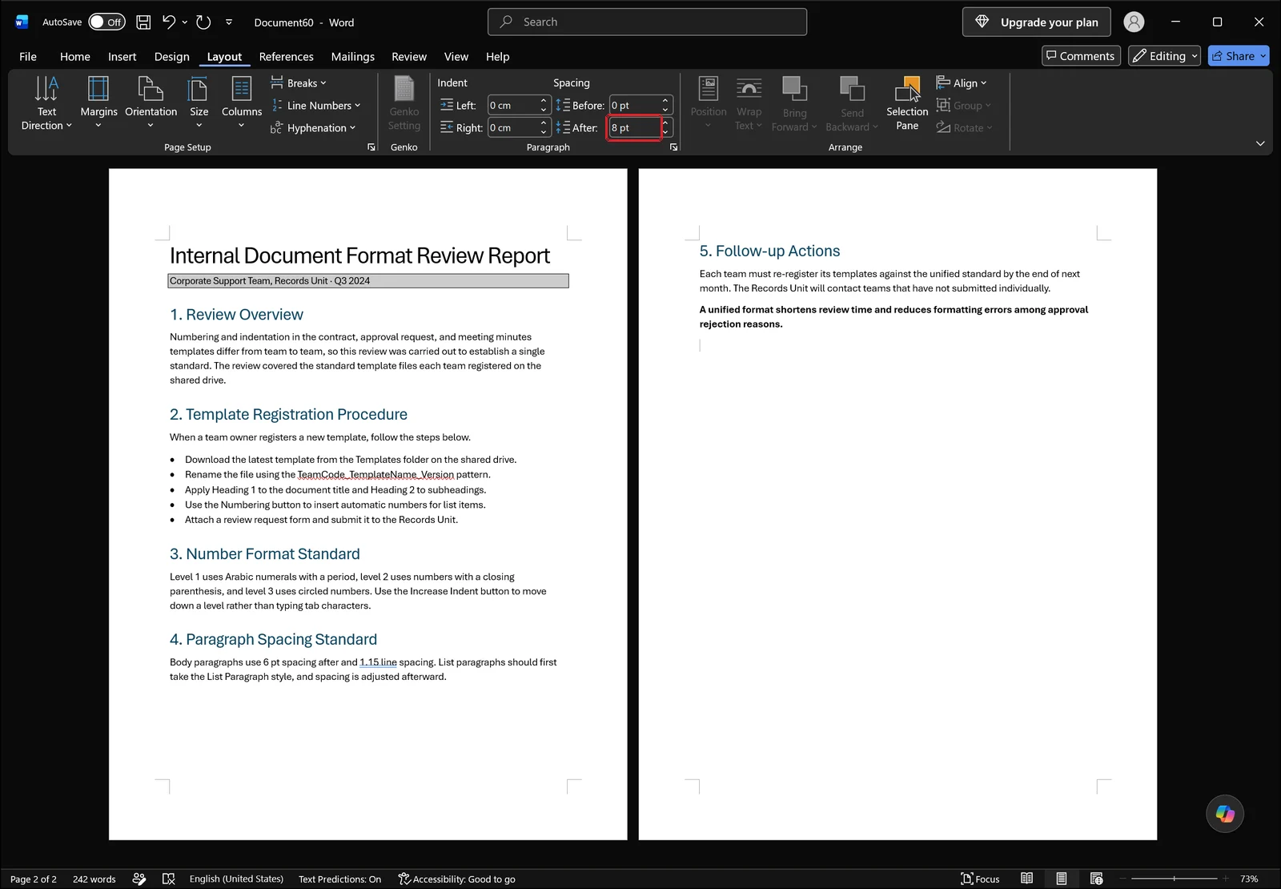Switch to the Design tab

[172, 57]
